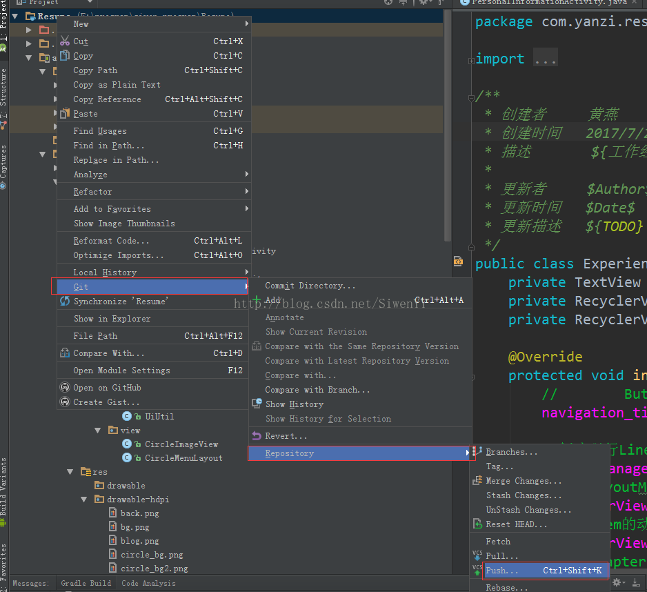Screen dimensions: 647x592
Task: Open the Analyze submenu arrow
Action: (247, 174)
